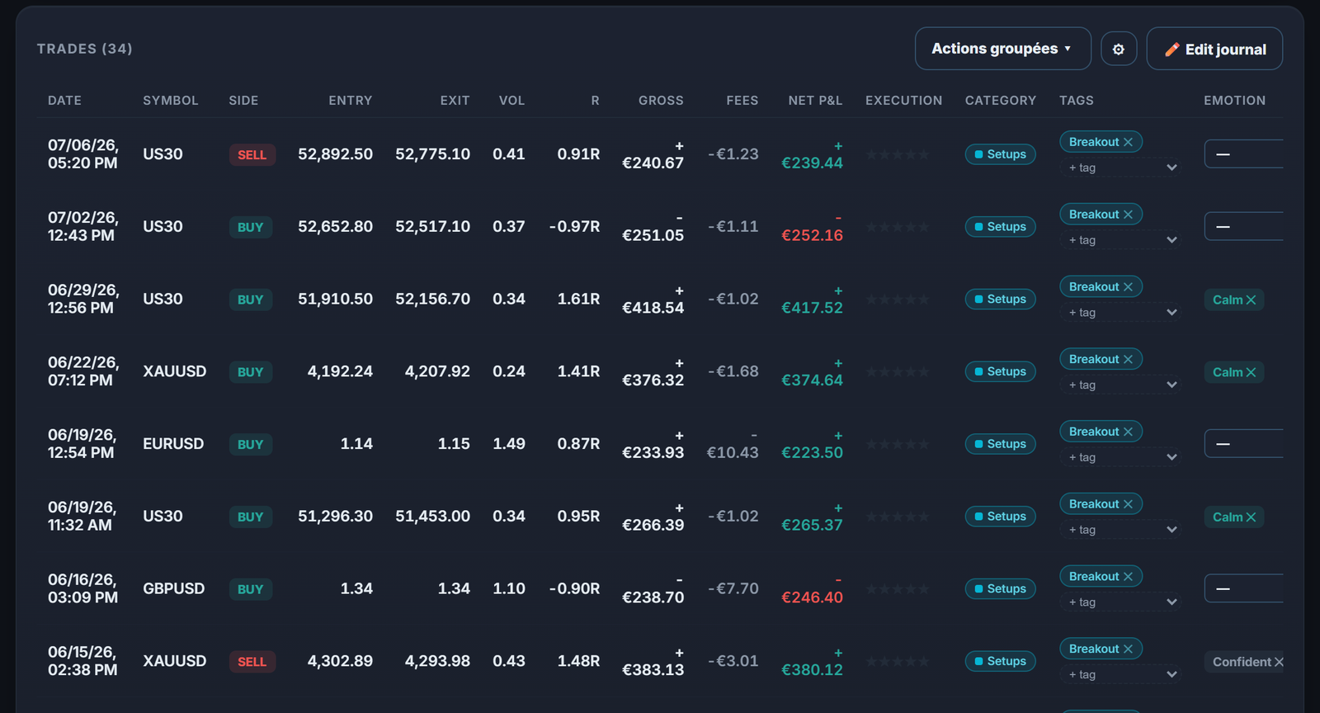
Task: Click date 06/16/26, 03:09 PM
Action: pos(82,588)
